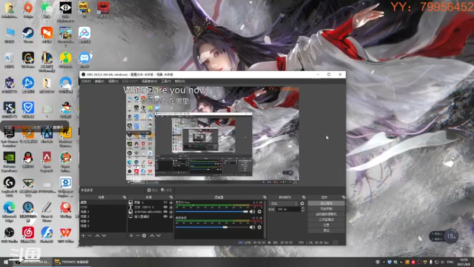The image size is (474, 267).
Task: Open the Help menu in OBS
Action: (180, 81)
